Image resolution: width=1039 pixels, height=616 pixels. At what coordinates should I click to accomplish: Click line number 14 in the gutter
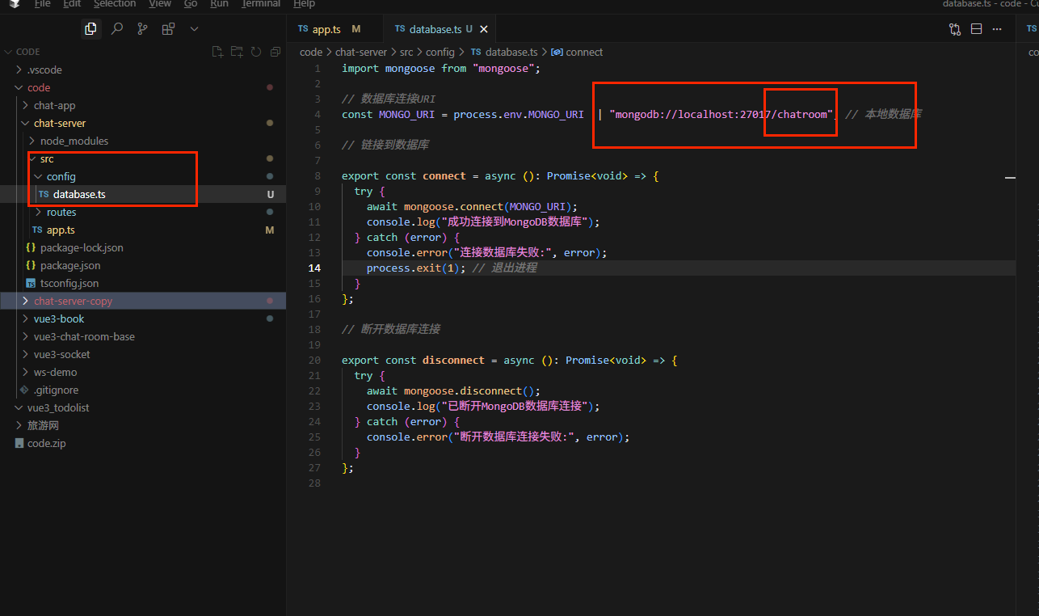tap(313, 268)
